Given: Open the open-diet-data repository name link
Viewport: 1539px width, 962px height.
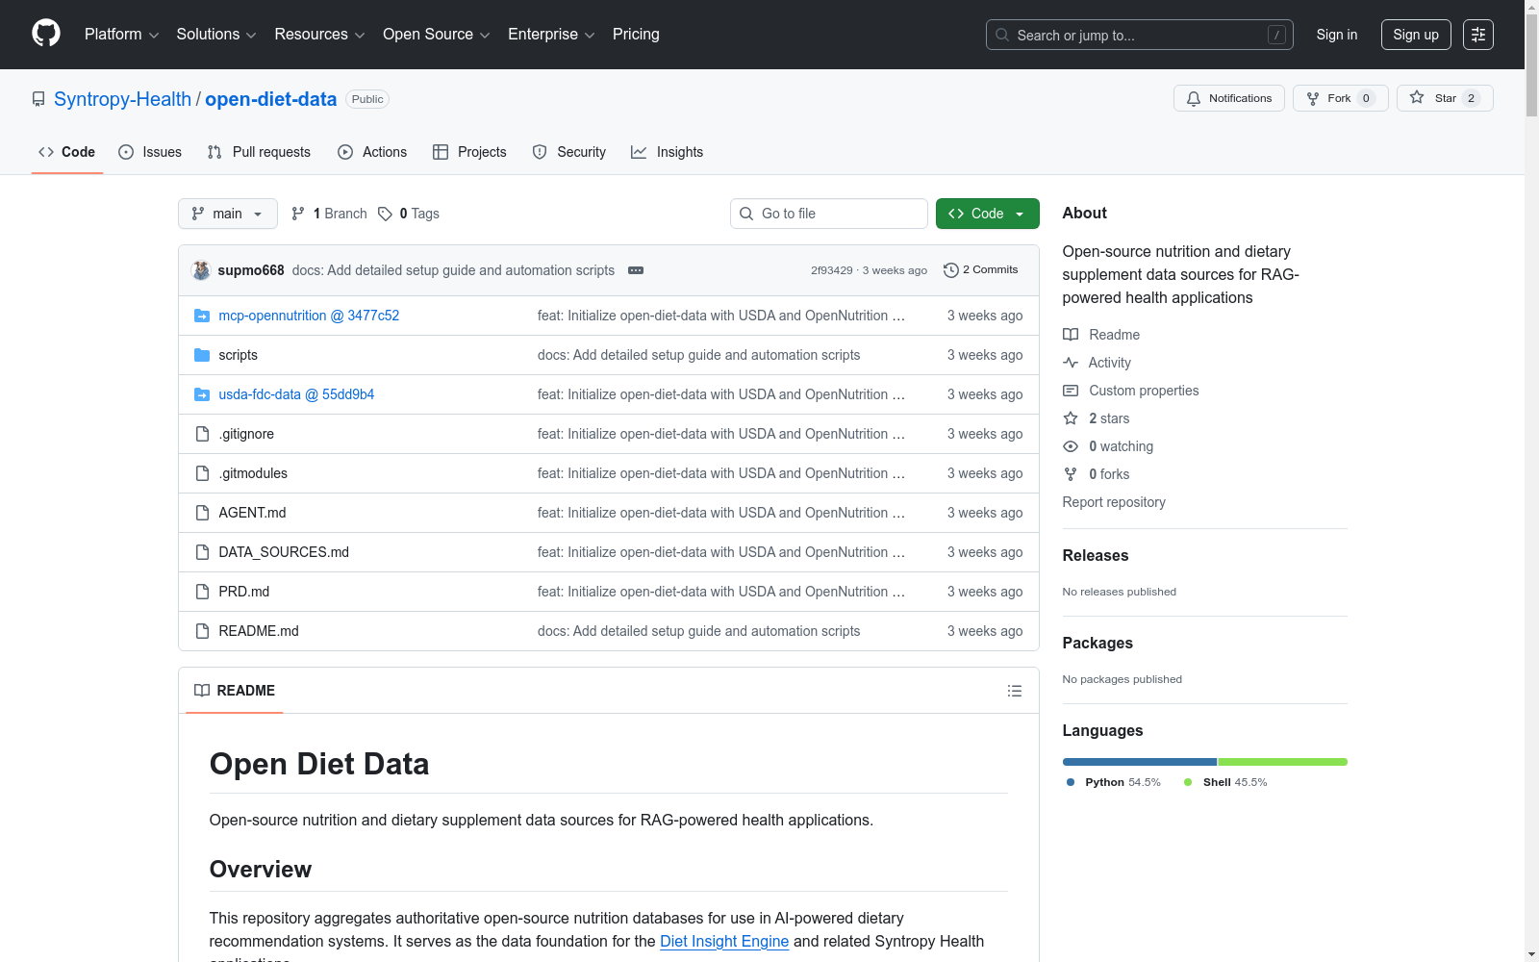Looking at the screenshot, I should (x=270, y=99).
